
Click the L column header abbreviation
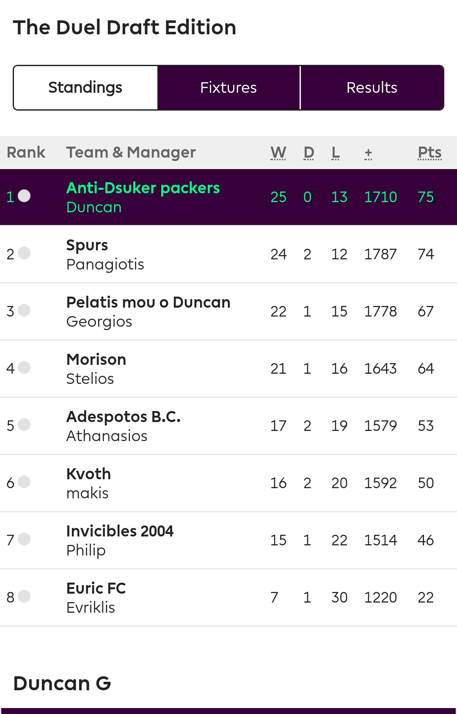(x=336, y=153)
